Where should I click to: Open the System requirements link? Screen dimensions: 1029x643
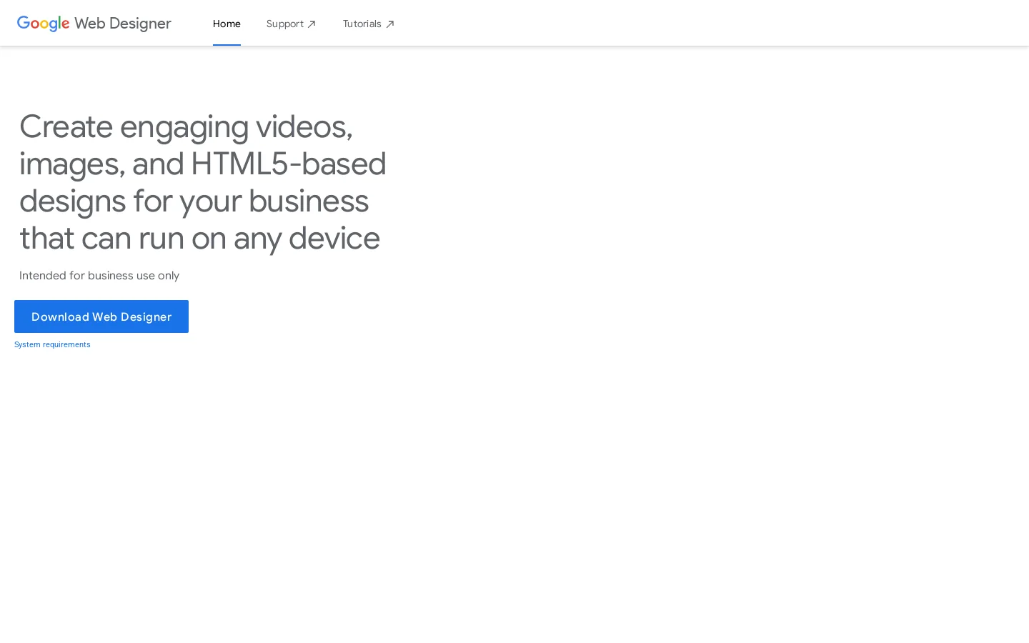tap(52, 344)
